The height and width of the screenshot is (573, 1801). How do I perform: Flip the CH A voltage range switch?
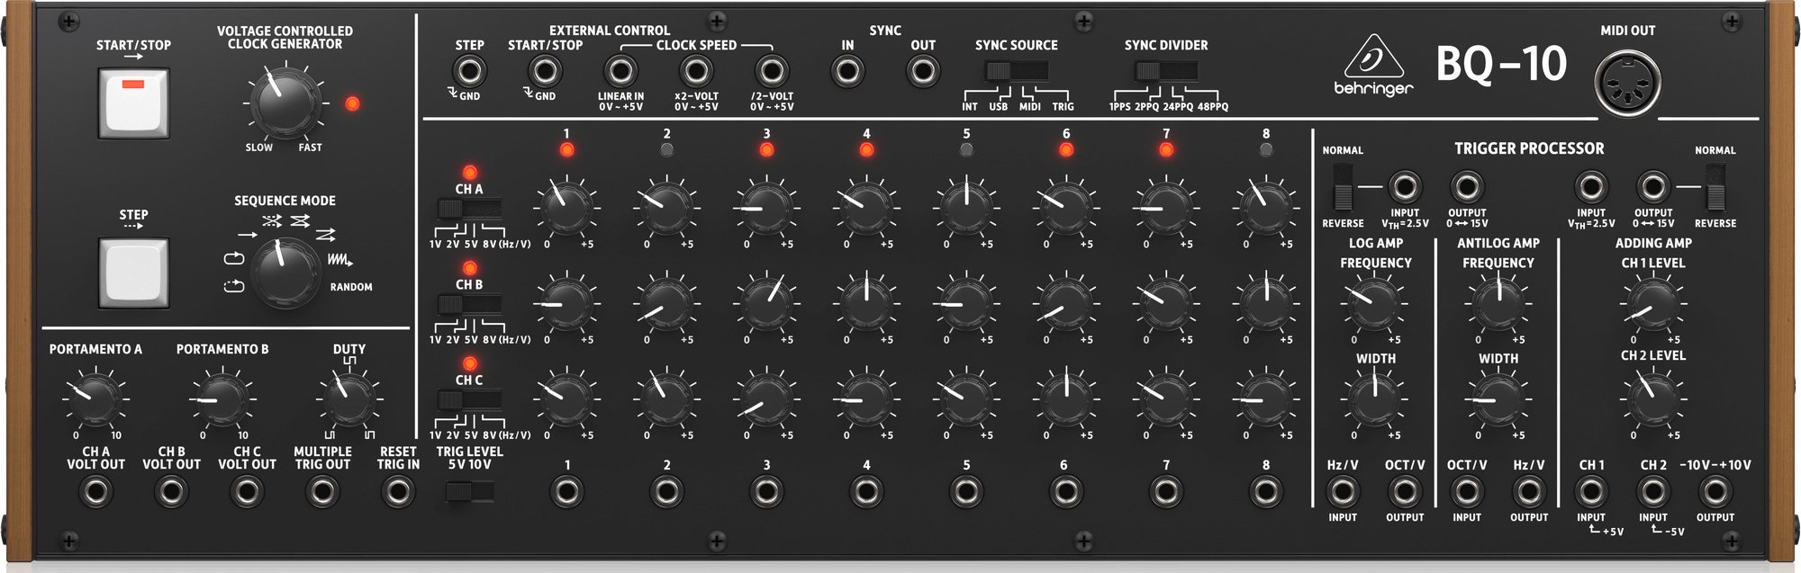click(x=468, y=210)
